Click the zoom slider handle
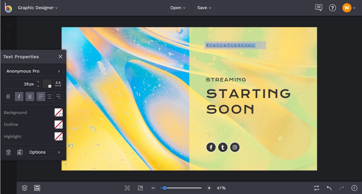Viewport: 362px width, 194px height. pos(165,188)
